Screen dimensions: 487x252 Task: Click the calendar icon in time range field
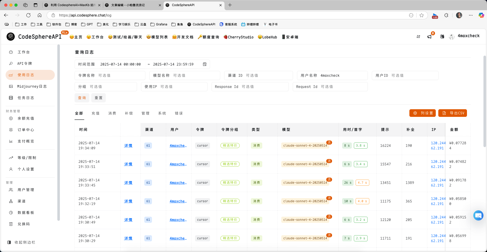[x=205, y=64]
